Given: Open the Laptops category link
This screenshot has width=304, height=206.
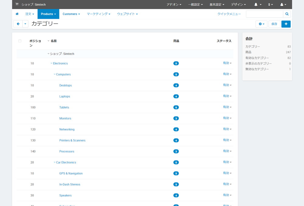Looking at the screenshot, I should click(x=64, y=96).
